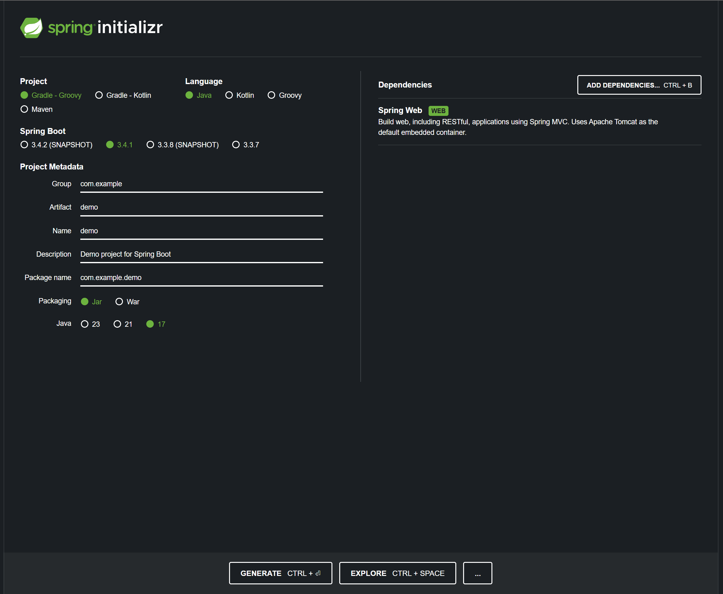Screen dimensions: 723x594
Task: Choose Maven as project type
Action: [x=36, y=109]
